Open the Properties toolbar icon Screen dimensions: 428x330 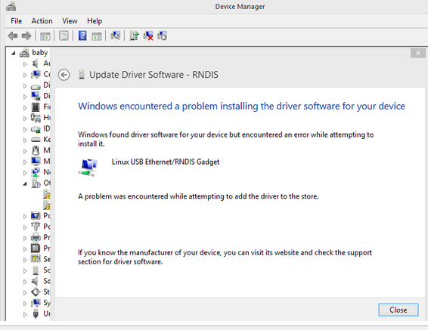pyautogui.click(x=64, y=35)
